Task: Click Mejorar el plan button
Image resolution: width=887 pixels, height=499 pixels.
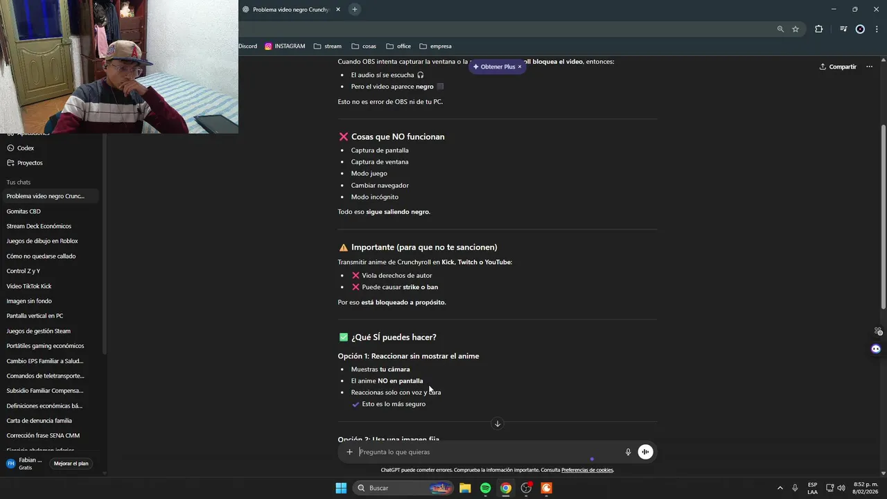Action: click(x=71, y=463)
